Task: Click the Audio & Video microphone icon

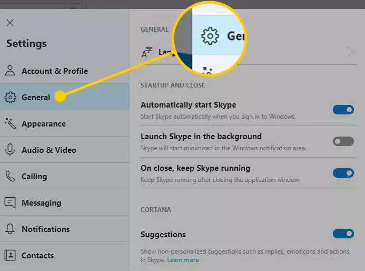Action: pyautogui.click(x=10, y=150)
